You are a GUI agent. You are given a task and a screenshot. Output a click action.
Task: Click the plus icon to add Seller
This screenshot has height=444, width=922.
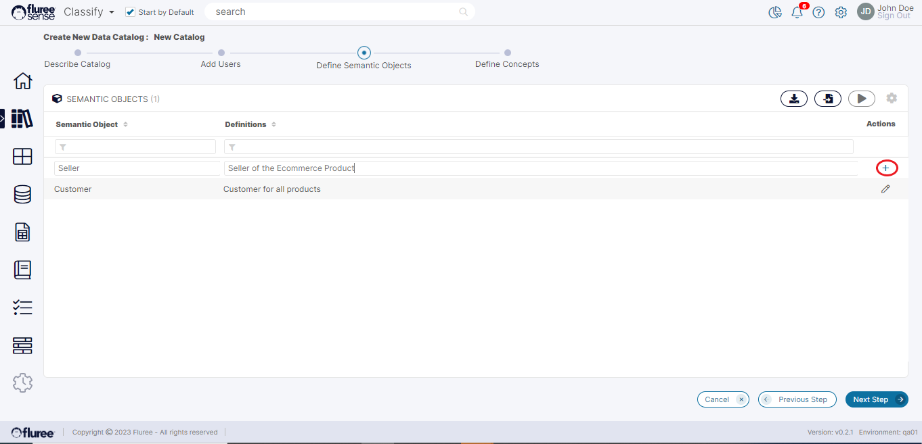(885, 168)
